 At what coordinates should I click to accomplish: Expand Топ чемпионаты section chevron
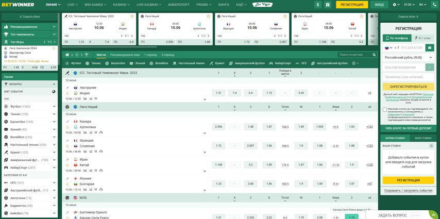[54, 34]
